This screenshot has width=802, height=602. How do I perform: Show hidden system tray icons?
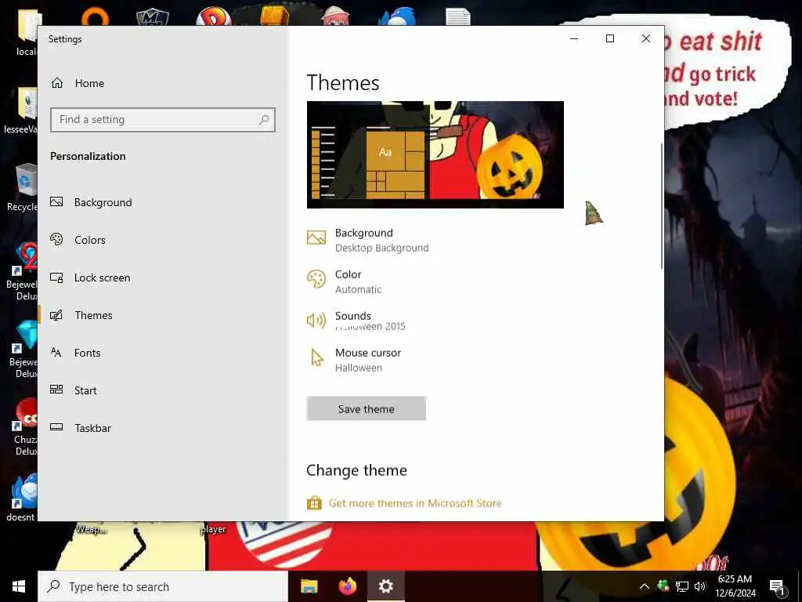(645, 586)
